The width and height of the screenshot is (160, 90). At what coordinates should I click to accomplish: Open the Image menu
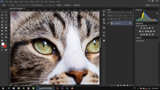click(x=15, y=2)
